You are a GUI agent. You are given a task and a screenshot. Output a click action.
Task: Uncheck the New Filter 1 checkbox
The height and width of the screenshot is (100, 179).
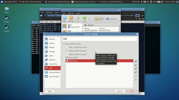click(67, 61)
